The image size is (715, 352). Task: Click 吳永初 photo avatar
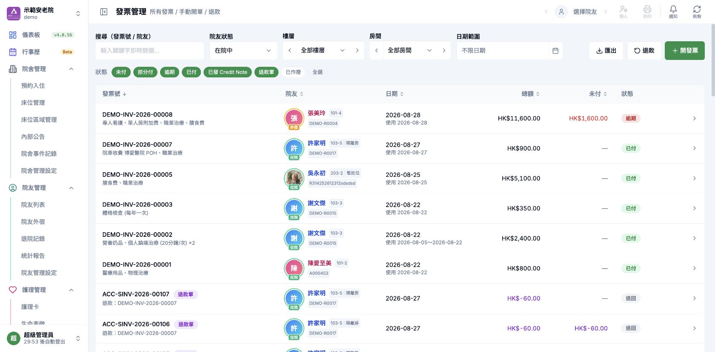[294, 178]
